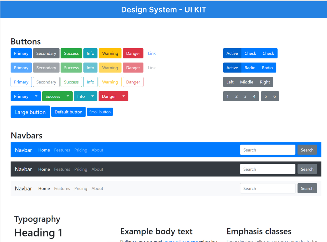Click number 6 in the button toolbar
Image resolution: width=327 pixels, height=242 pixels.
pos(274,96)
